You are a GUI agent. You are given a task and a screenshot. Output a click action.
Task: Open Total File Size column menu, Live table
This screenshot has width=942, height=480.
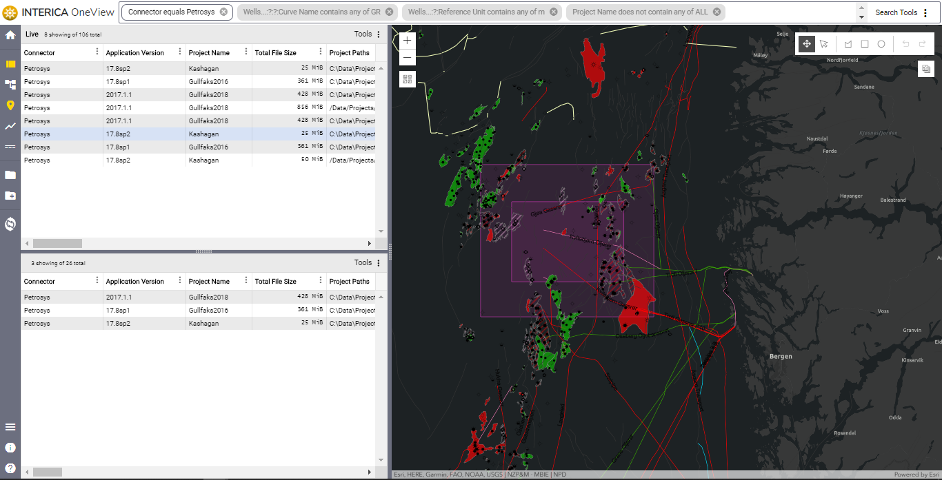point(321,52)
